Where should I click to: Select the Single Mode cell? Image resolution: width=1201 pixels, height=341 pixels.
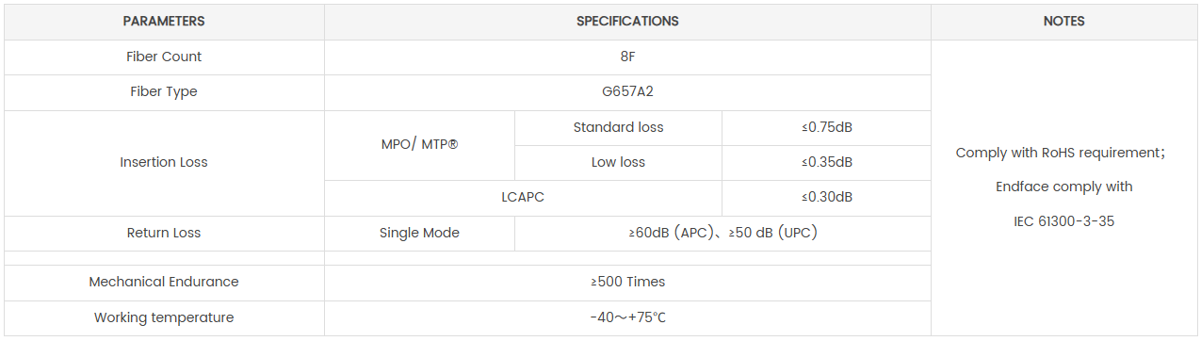coord(419,234)
